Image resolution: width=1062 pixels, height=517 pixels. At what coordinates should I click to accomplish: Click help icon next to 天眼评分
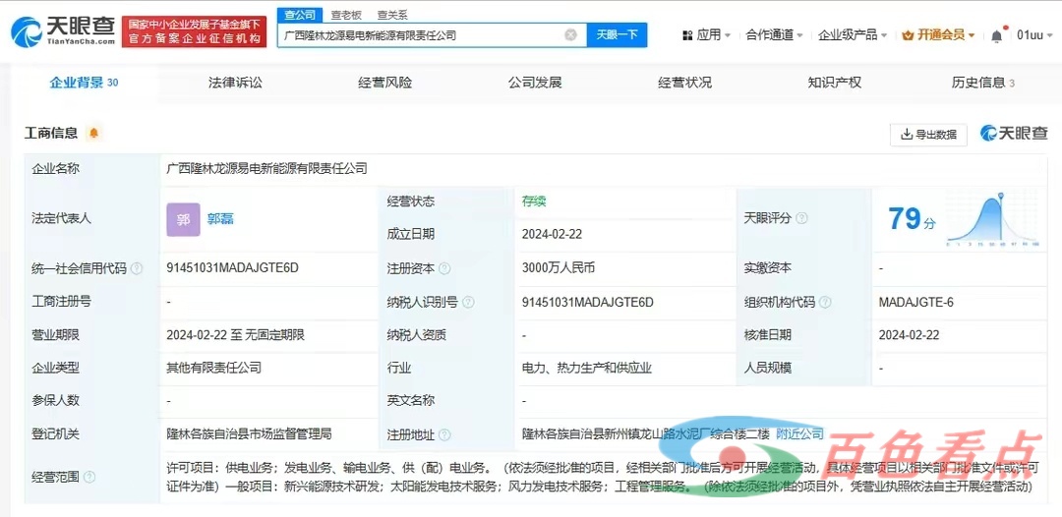tap(802, 218)
